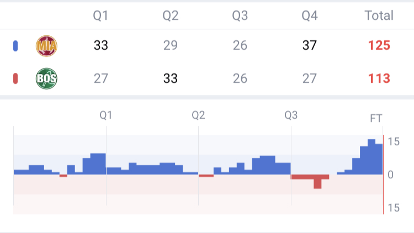Select the Q4 column header
The height and width of the screenshot is (233, 414).
[x=309, y=15]
